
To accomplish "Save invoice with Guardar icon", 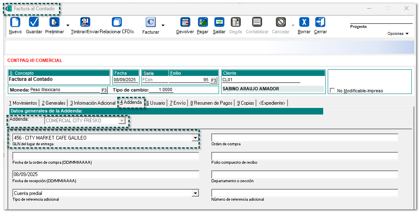I will tap(34, 22).
